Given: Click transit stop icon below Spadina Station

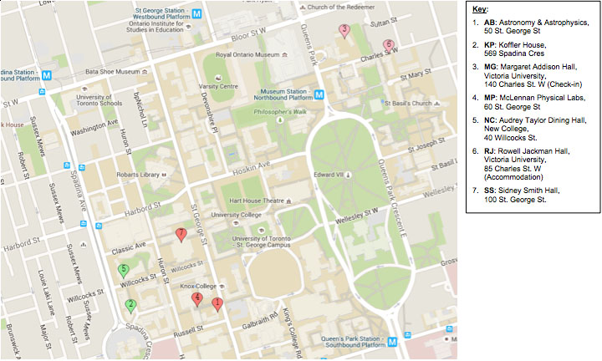Looking at the screenshot, I should [x=42, y=92].
